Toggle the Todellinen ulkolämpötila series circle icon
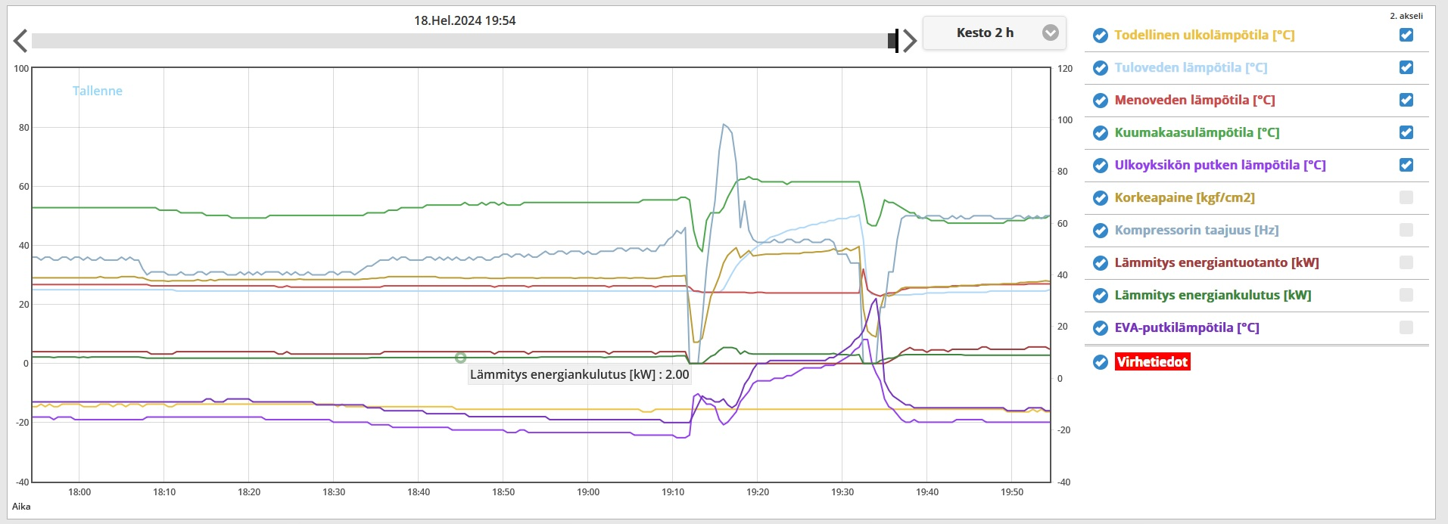 pos(1101,36)
